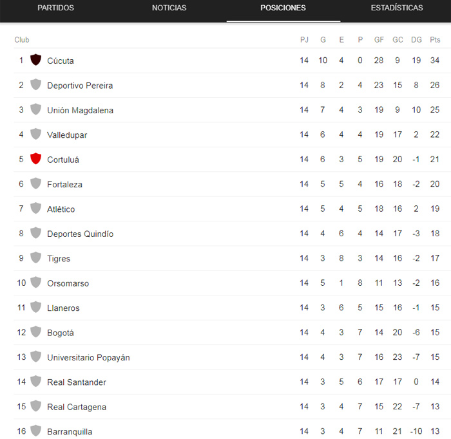Screen dimensions: 451x439
Task: Click the Fortaleza crest icon
Action: [x=36, y=183]
